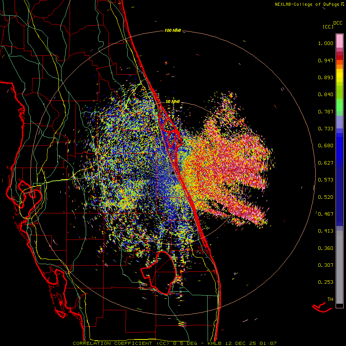Viewport: 346px width, 346px height.
Task: Click the 0.893 scale value
Action: pyautogui.click(x=326, y=77)
